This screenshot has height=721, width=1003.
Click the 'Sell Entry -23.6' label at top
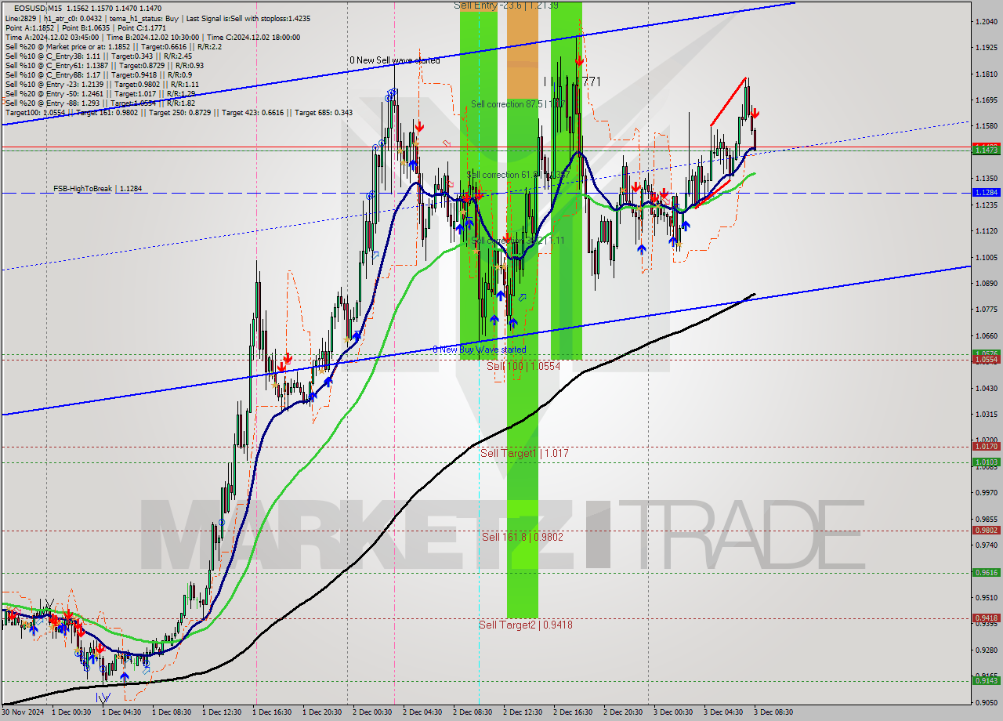pyautogui.click(x=506, y=5)
